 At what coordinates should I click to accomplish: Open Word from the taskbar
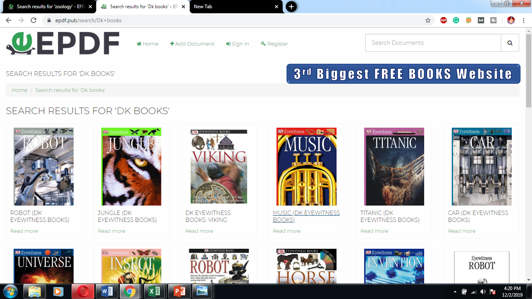(107, 292)
